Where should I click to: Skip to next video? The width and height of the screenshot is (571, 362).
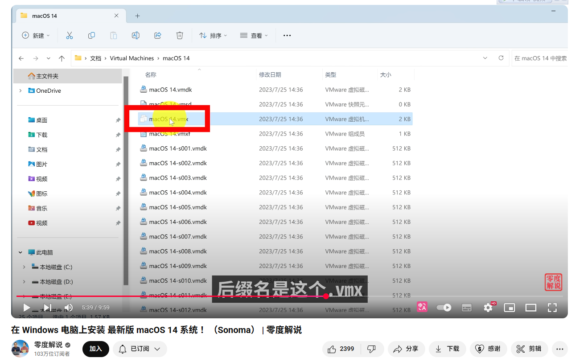point(48,307)
